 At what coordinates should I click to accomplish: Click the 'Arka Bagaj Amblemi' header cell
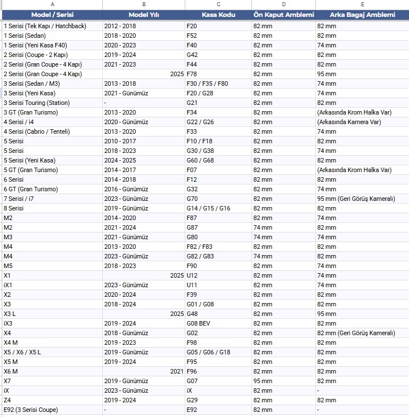(x=363, y=15)
